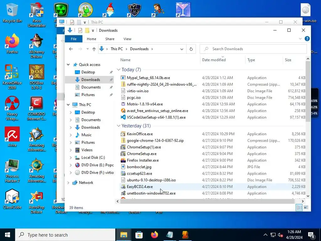Expand the Network tree node
Image resolution: width=321 pixels, height=241 pixels.
(x=68, y=183)
